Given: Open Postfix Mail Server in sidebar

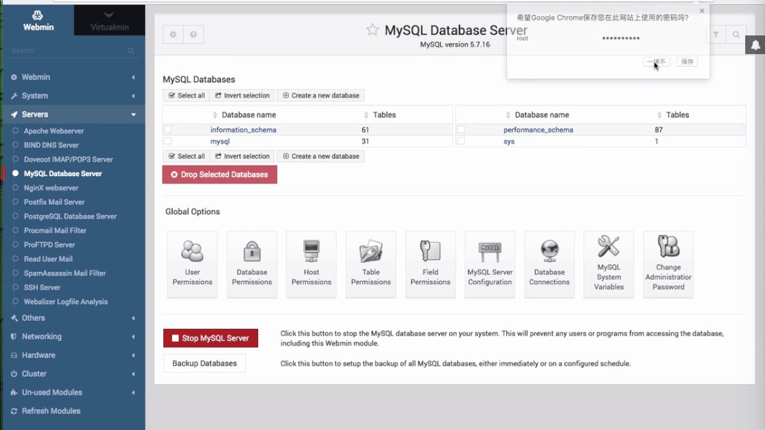Looking at the screenshot, I should tap(54, 202).
